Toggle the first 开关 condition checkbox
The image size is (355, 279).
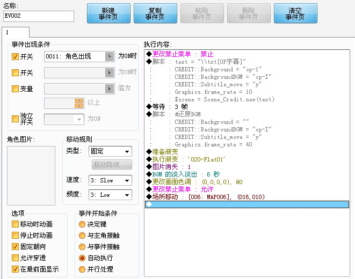[15, 56]
